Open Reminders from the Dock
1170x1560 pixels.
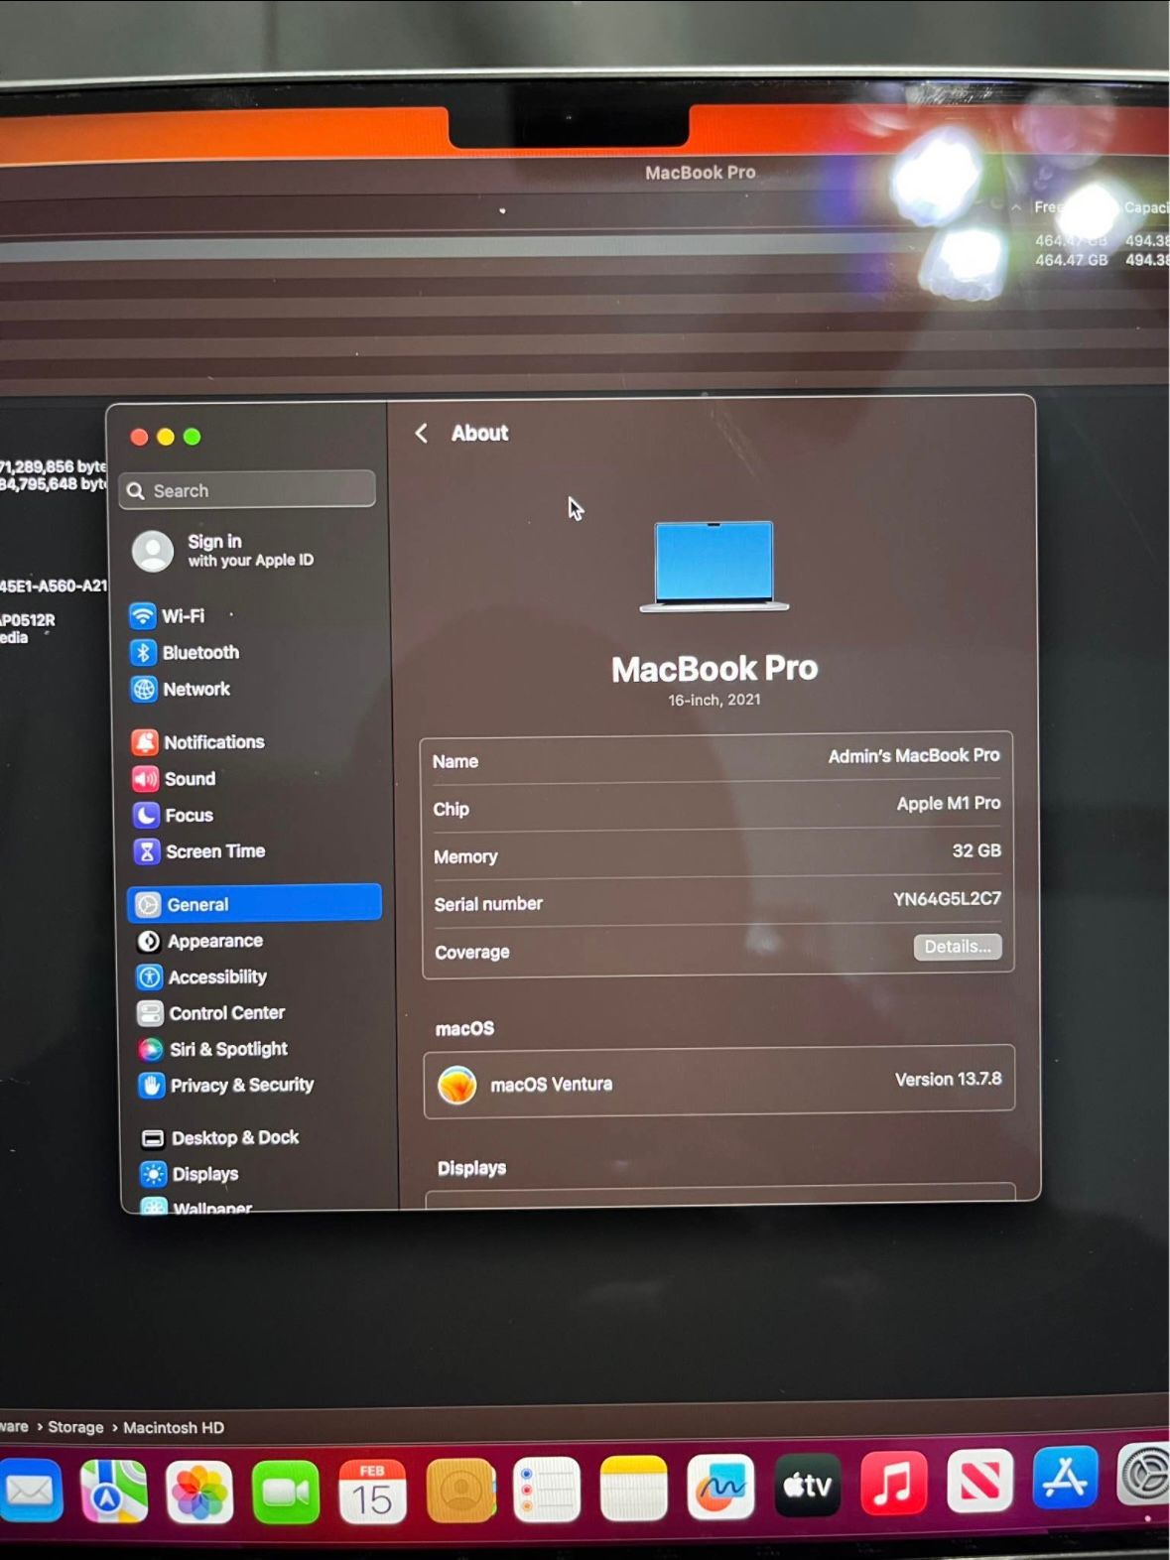point(547,1490)
